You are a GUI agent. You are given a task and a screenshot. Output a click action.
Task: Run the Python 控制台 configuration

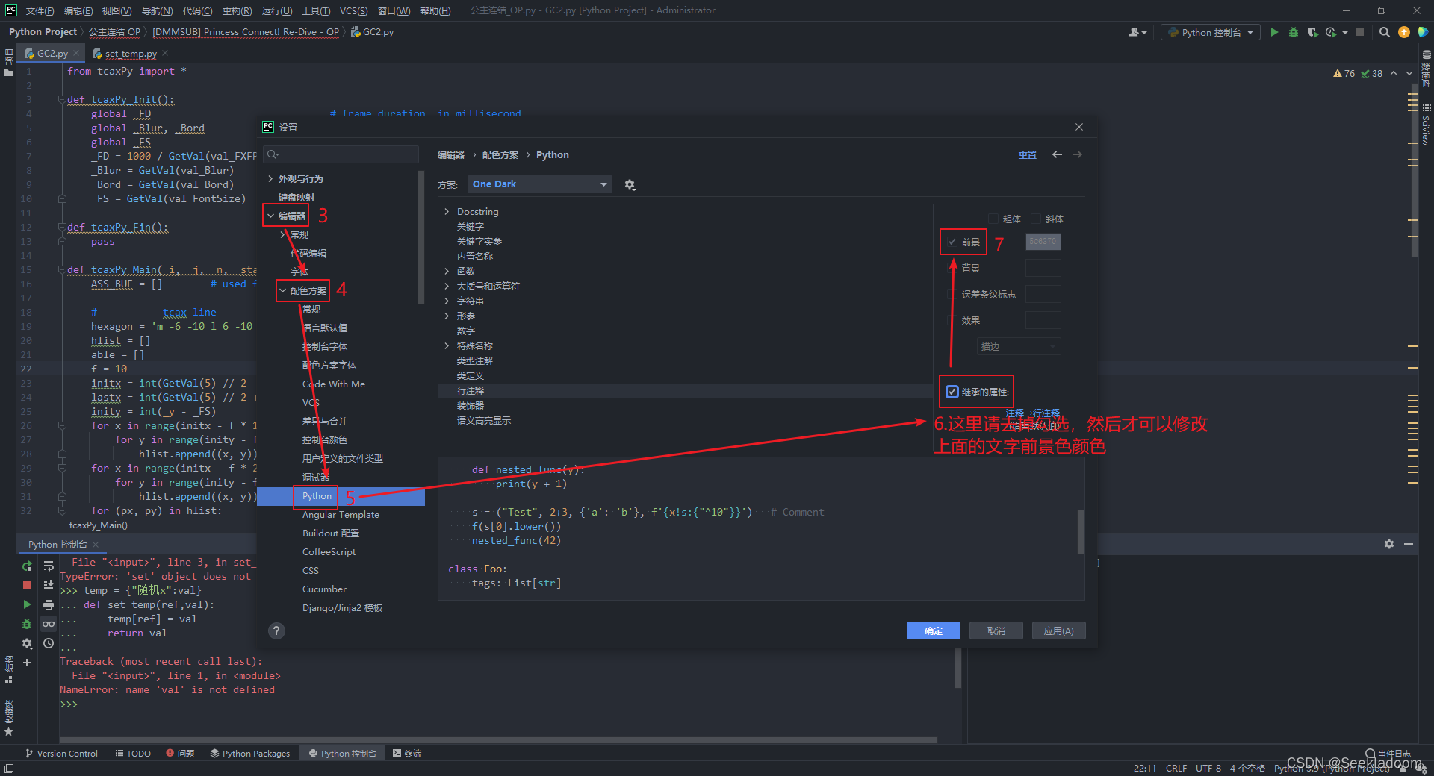(1274, 32)
